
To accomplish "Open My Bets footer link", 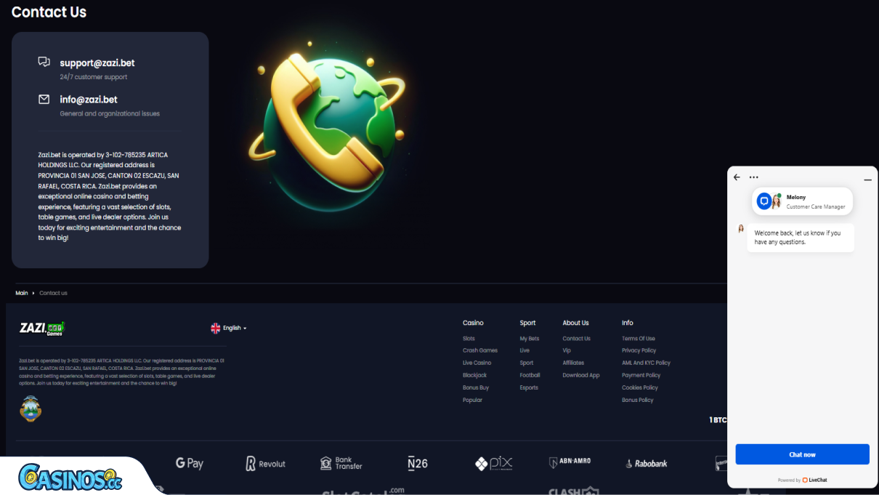I will pos(530,339).
